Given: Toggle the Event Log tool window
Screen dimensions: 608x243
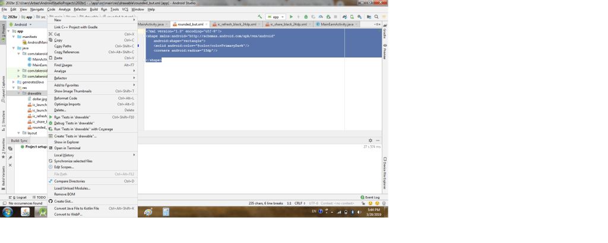Looking at the screenshot, I should (370, 197).
